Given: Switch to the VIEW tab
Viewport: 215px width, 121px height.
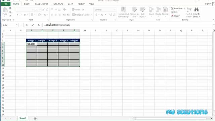Looking at the screenshot, I should click(x=92, y=4).
